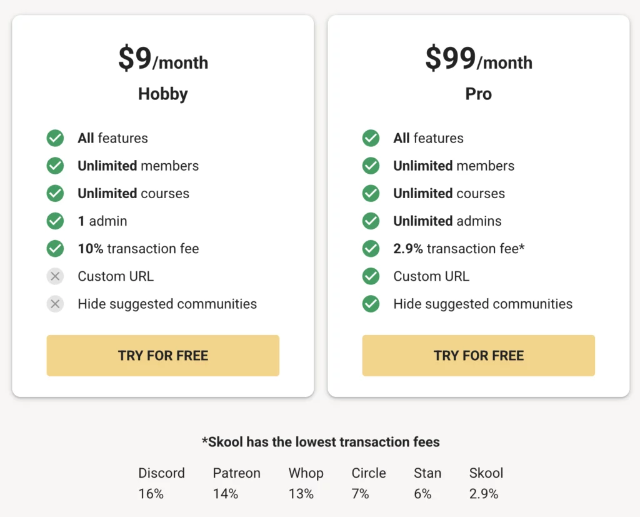This screenshot has height=517, width=640.
Task: Select the $99/month Pro plan price
Action: tap(478, 59)
